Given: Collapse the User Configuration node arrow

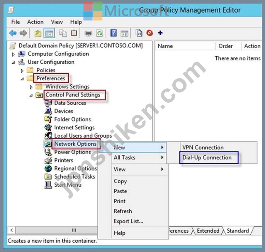Looking at the screenshot, I should (13, 62).
